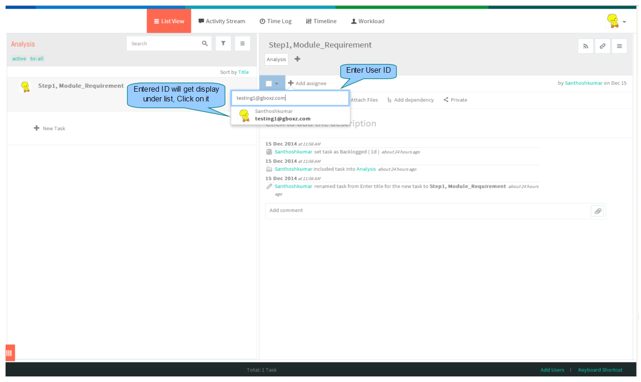The height and width of the screenshot is (382, 641).
Task: Select Step1, Module_Requirement task in list
Action: [x=81, y=86]
